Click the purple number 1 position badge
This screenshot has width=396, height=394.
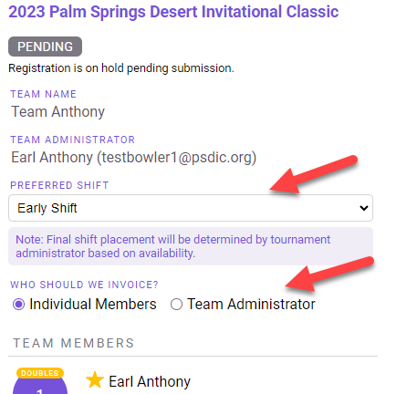[x=40, y=386]
